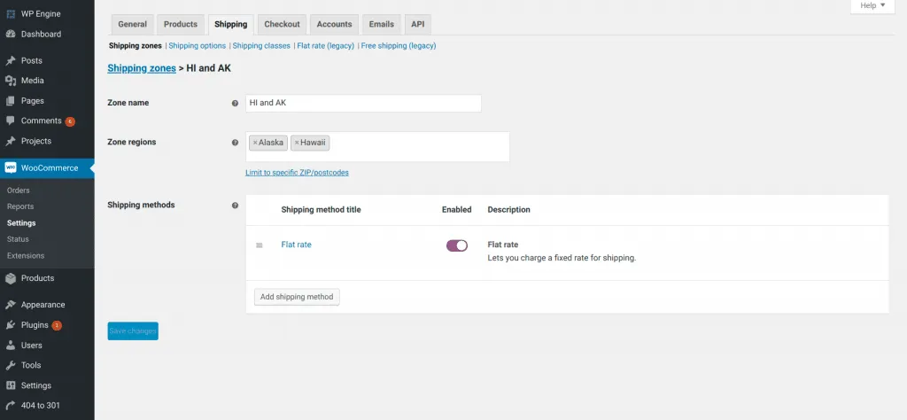Viewport: 907px width, 420px height.
Task: Expand the Help dropdown
Action: (872, 6)
